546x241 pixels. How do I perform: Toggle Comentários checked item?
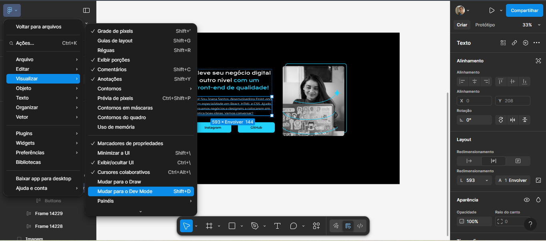(141, 70)
